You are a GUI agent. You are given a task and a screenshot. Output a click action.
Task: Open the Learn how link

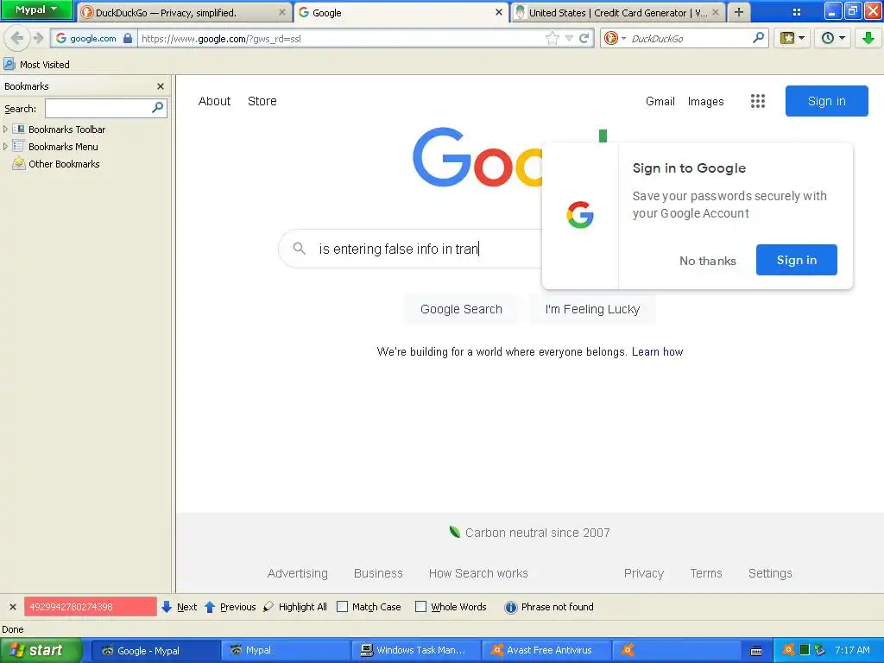coord(657,352)
